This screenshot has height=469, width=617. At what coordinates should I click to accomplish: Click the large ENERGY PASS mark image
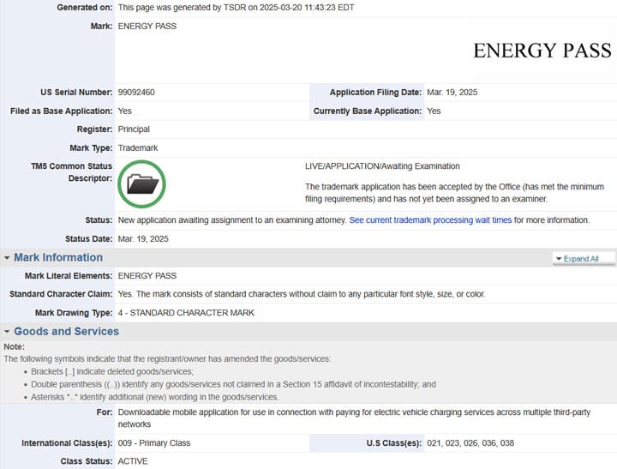click(542, 51)
